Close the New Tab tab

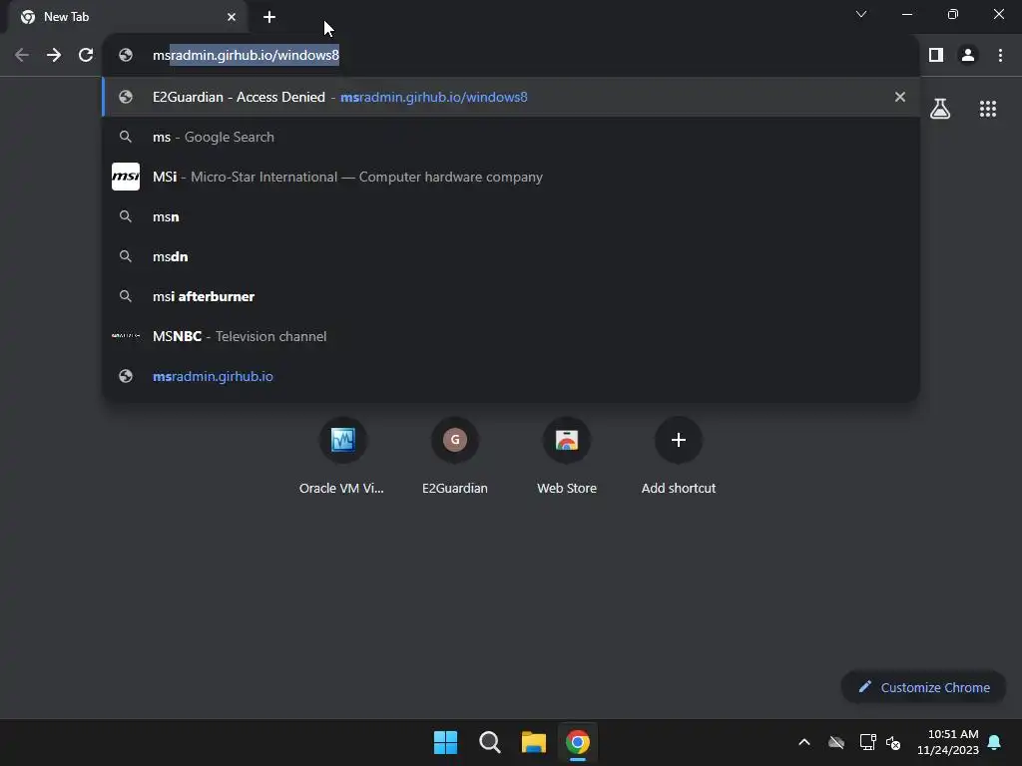point(232,17)
